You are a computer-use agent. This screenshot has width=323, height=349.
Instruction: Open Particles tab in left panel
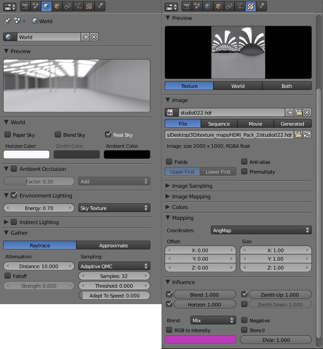[x=100, y=6]
